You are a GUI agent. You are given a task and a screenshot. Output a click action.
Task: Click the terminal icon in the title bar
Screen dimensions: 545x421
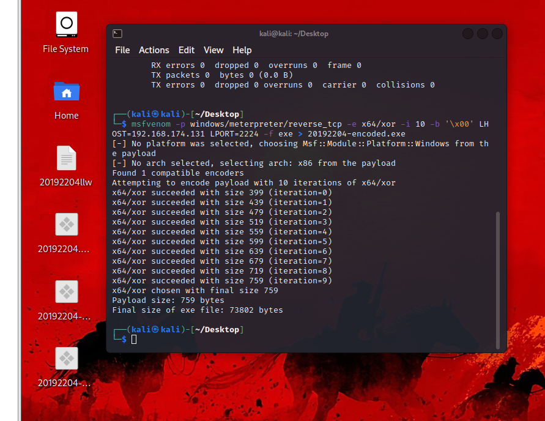pyautogui.click(x=117, y=34)
